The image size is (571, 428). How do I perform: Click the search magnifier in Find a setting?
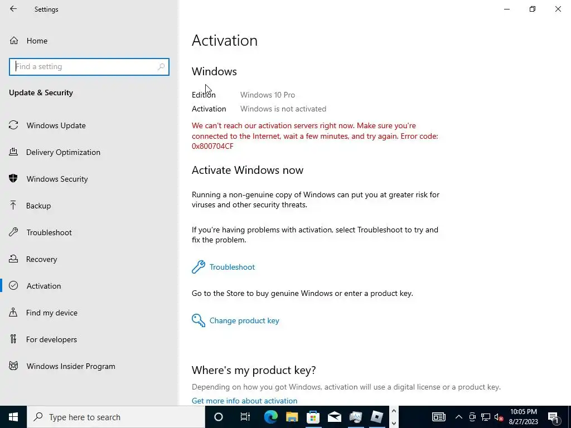point(161,67)
